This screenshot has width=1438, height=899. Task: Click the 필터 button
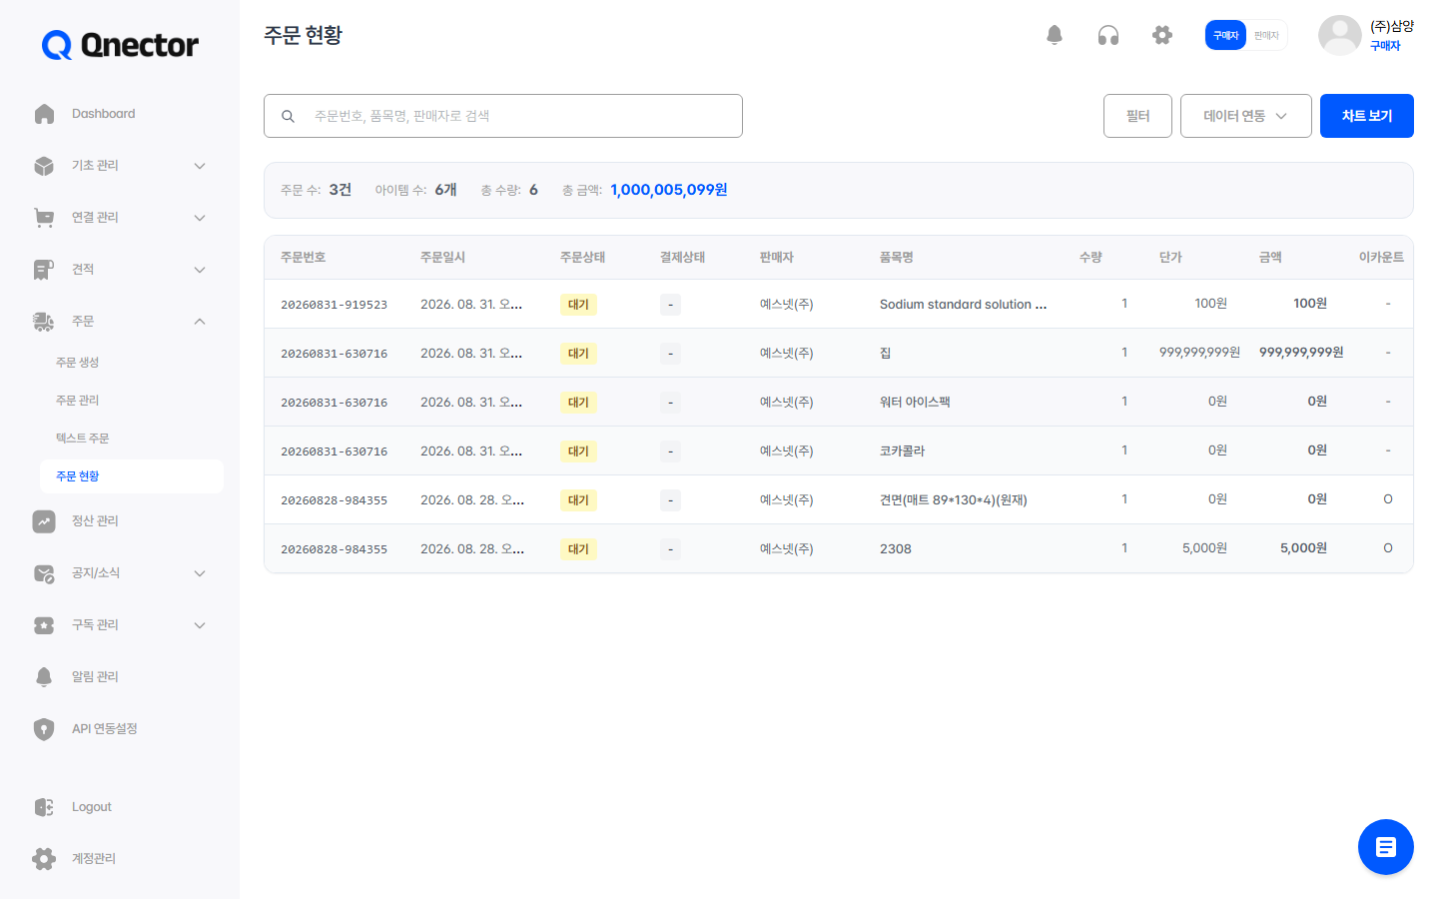[1137, 116]
